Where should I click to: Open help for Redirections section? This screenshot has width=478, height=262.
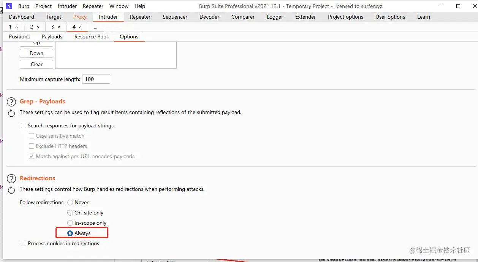point(12,179)
